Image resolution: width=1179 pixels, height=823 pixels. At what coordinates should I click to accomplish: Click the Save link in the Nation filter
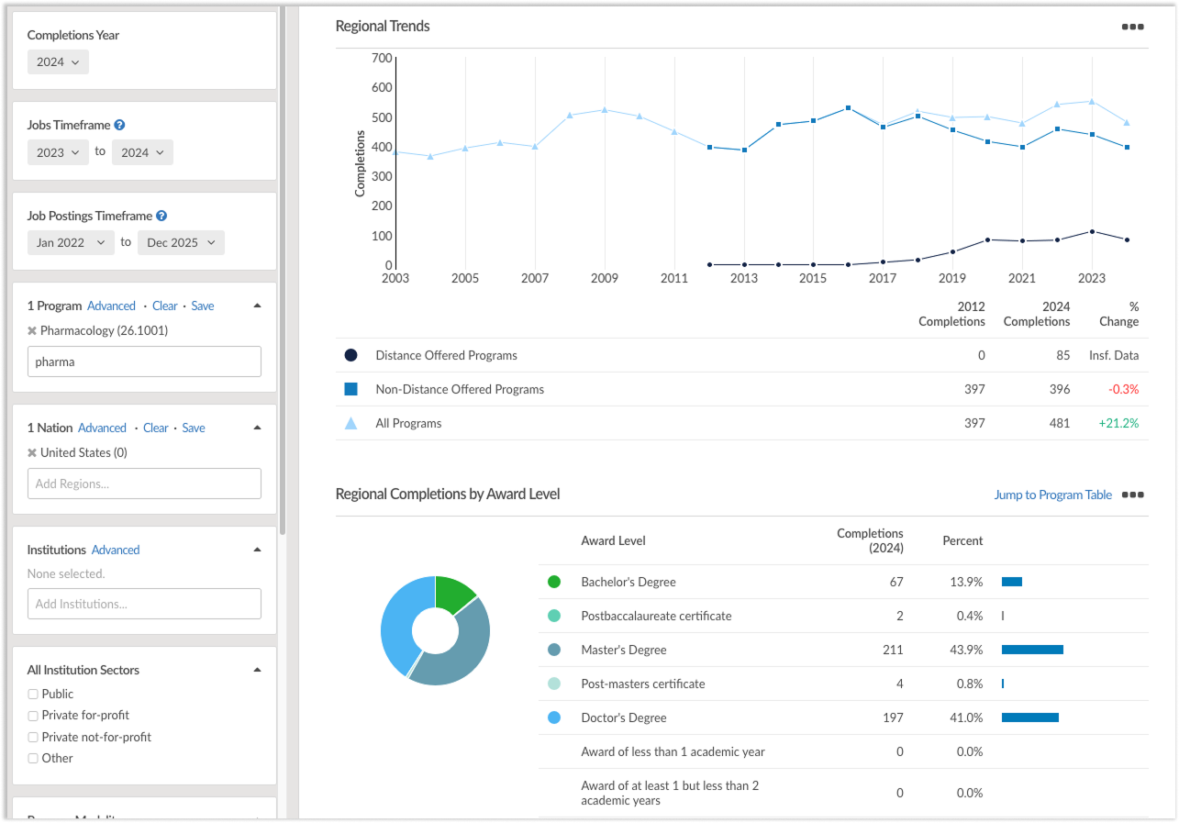point(194,428)
